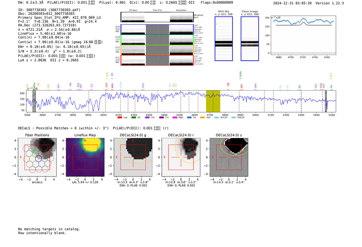Image resolution: width=362 pixels, height=247 pixels.
Task: Select the green-bordered fiber spectrum row
Action: click(x=157, y=40)
